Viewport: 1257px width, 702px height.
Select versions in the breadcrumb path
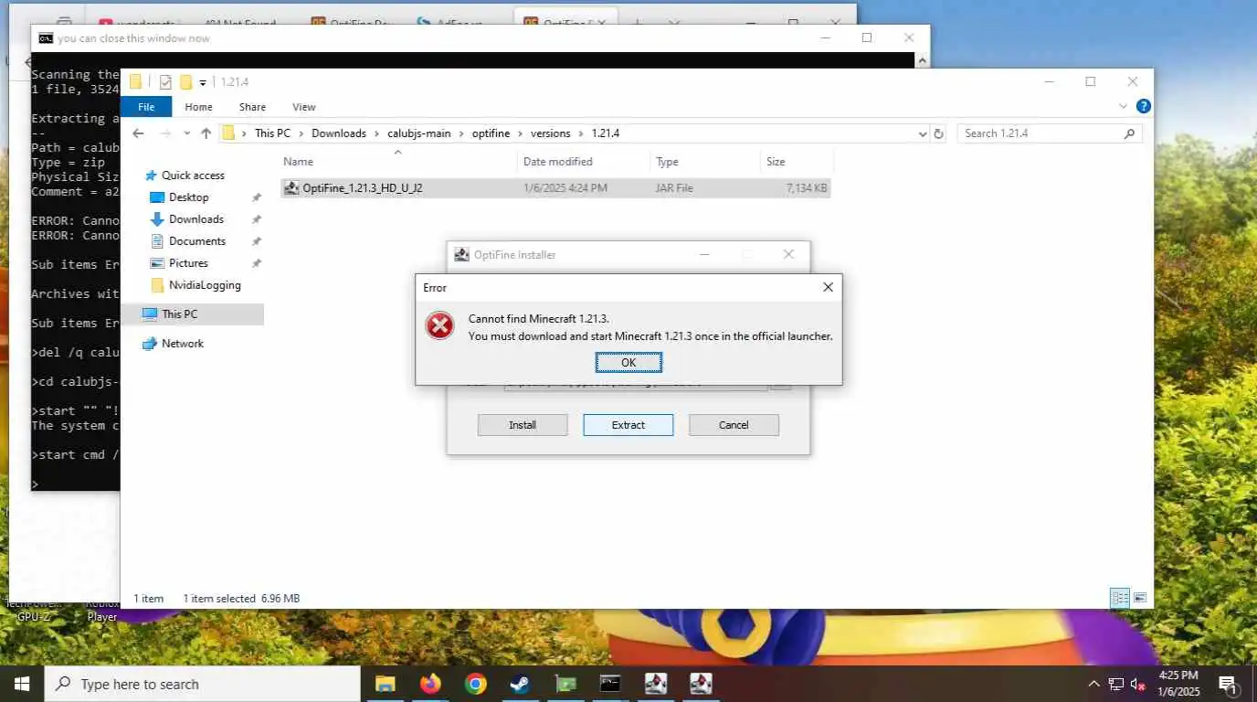click(x=551, y=133)
